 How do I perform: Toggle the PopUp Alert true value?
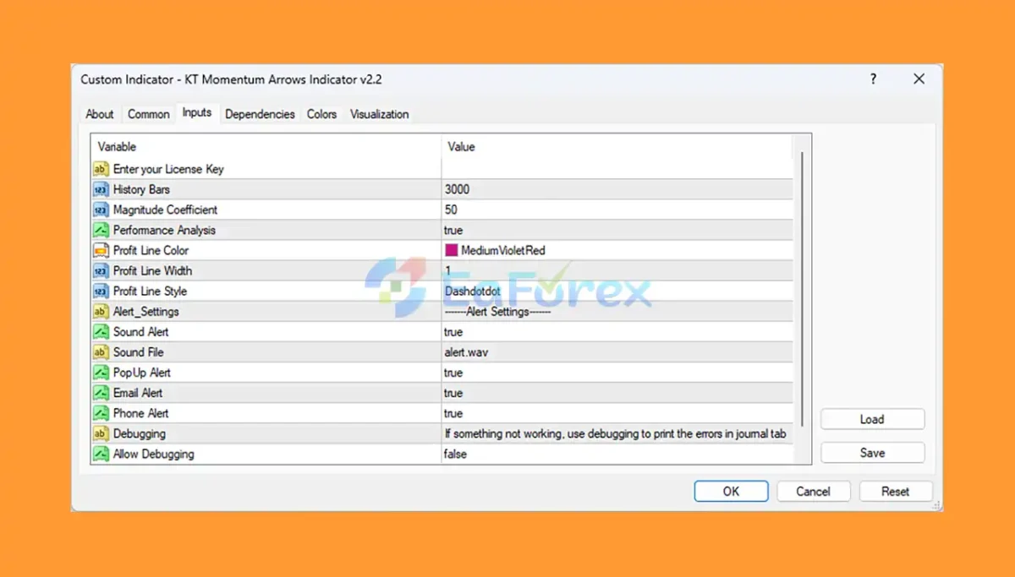(453, 373)
